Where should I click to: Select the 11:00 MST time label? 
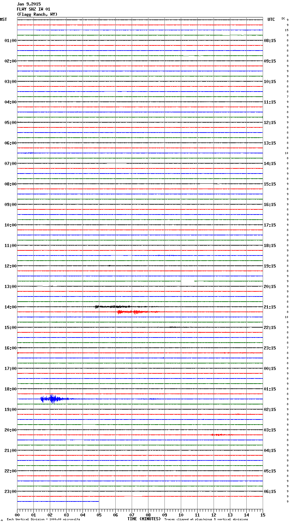point(11,246)
